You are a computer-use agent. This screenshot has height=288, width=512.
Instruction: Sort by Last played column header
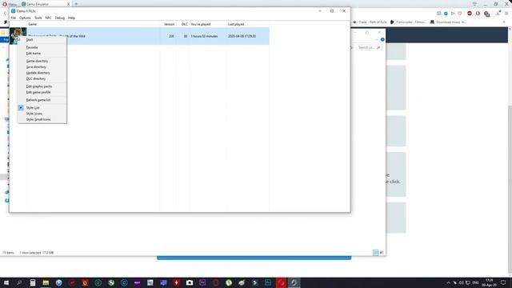[236, 24]
